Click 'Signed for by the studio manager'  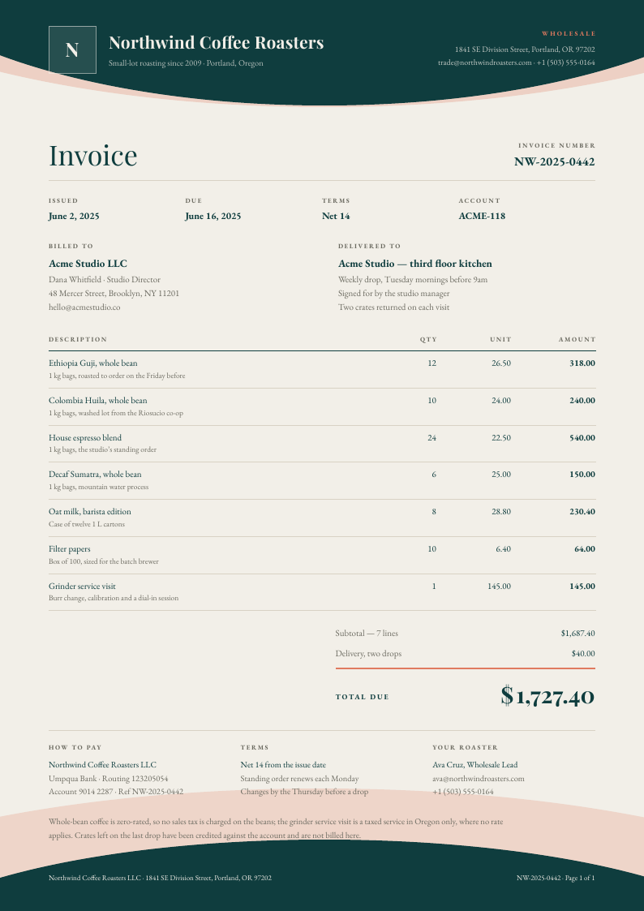pyautogui.click(x=394, y=294)
